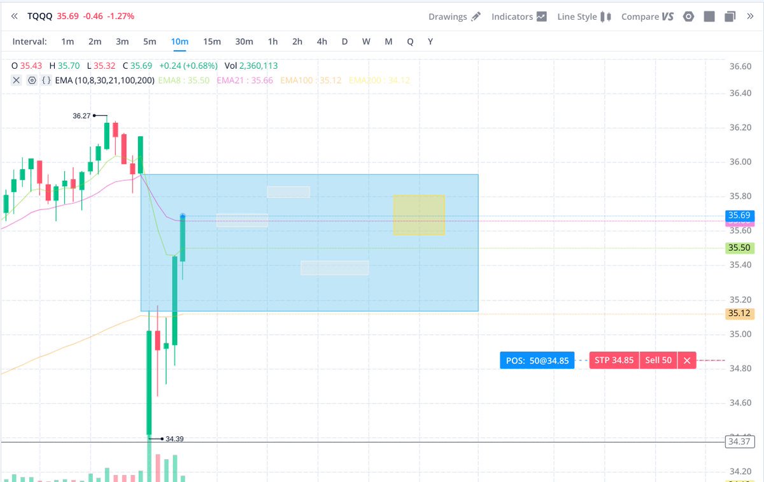The height and width of the screenshot is (482, 764).
Task: Click the Sell 50 order button
Action: coord(658,360)
